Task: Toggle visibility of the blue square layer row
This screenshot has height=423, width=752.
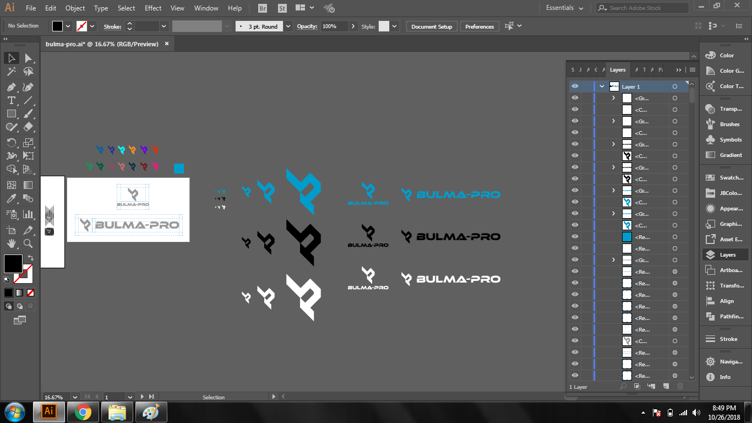Action: [x=575, y=237]
